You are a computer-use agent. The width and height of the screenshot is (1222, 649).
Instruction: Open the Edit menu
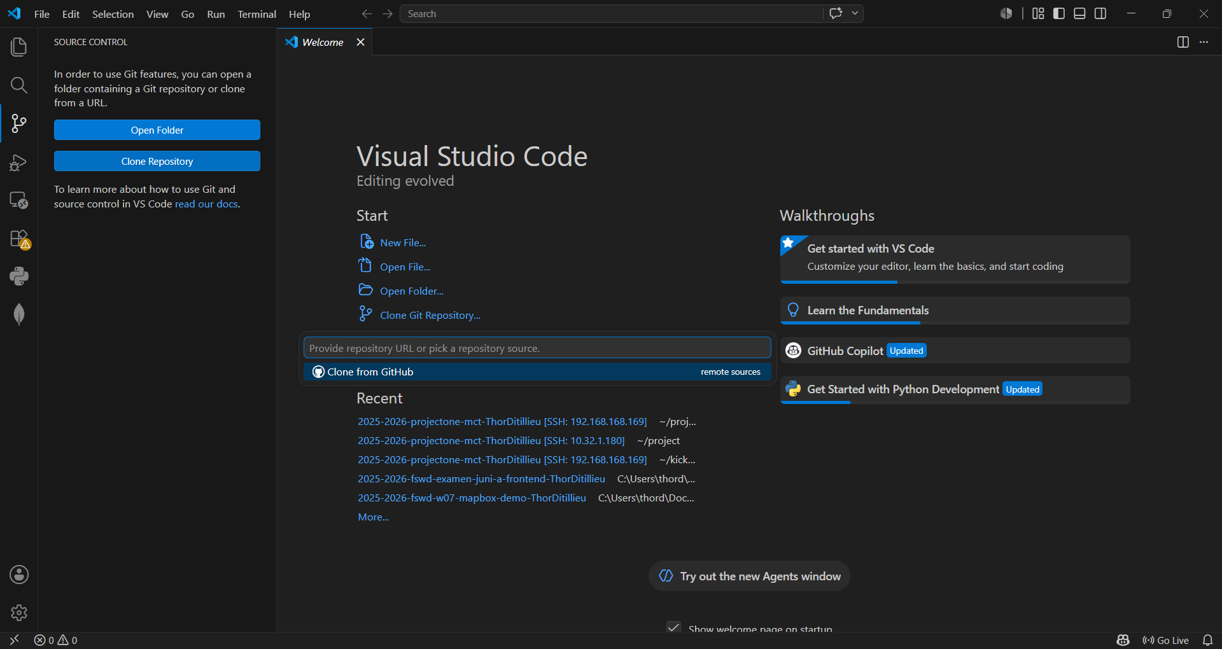(x=71, y=14)
